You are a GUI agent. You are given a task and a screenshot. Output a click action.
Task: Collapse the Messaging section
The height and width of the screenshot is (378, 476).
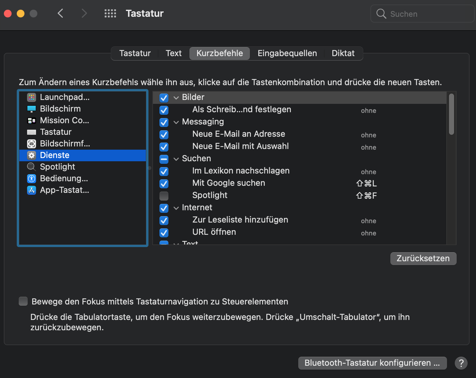point(176,122)
